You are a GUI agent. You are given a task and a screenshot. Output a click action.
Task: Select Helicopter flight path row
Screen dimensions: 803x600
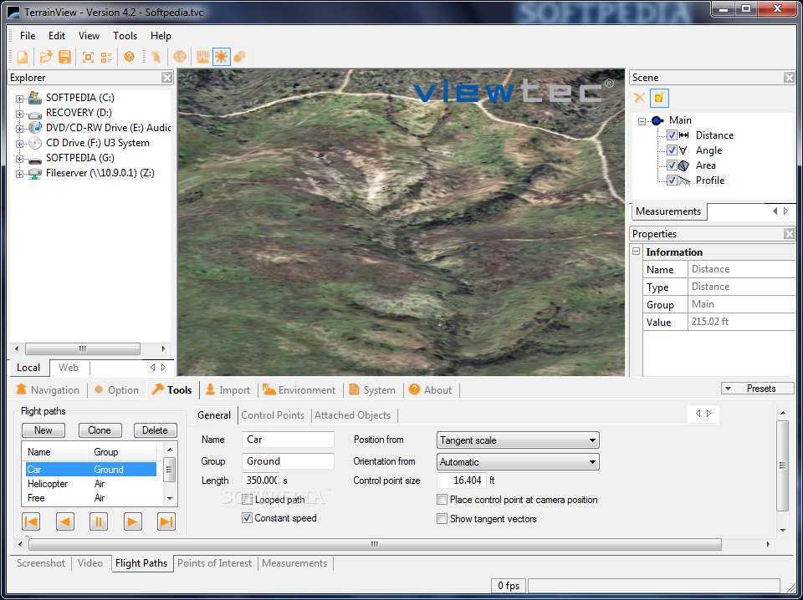(x=91, y=484)
